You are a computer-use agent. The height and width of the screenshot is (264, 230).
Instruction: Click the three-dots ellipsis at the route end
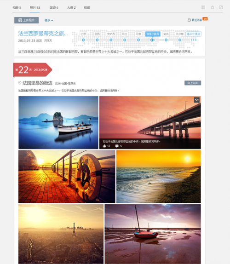(194, 40)
